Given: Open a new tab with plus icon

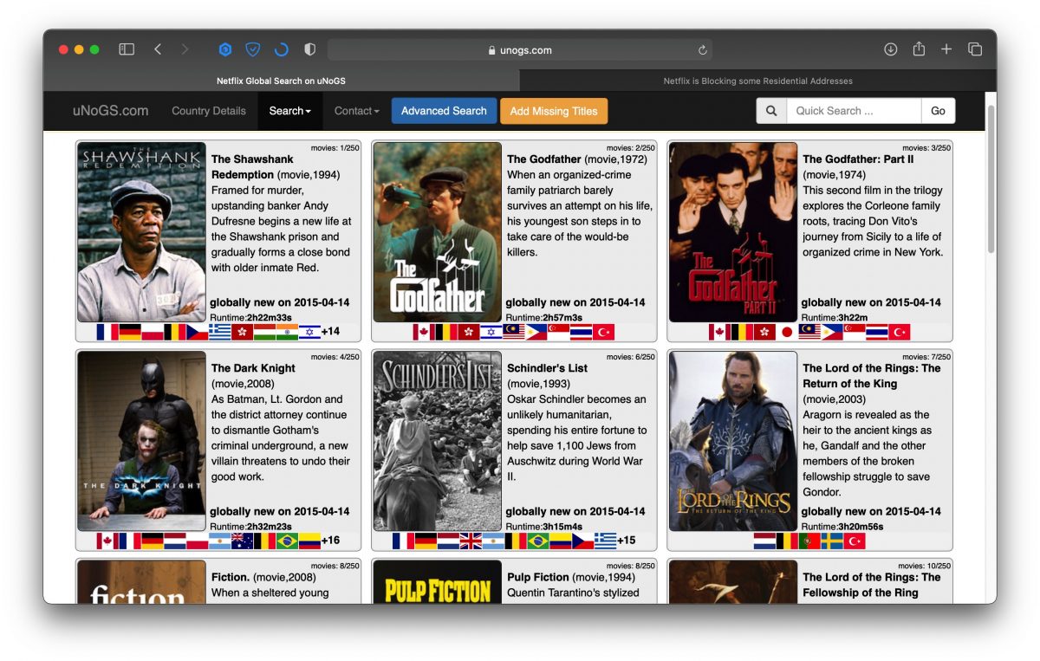Looking at the screenshot, I should pyautogui.click(x=946, y=49).
